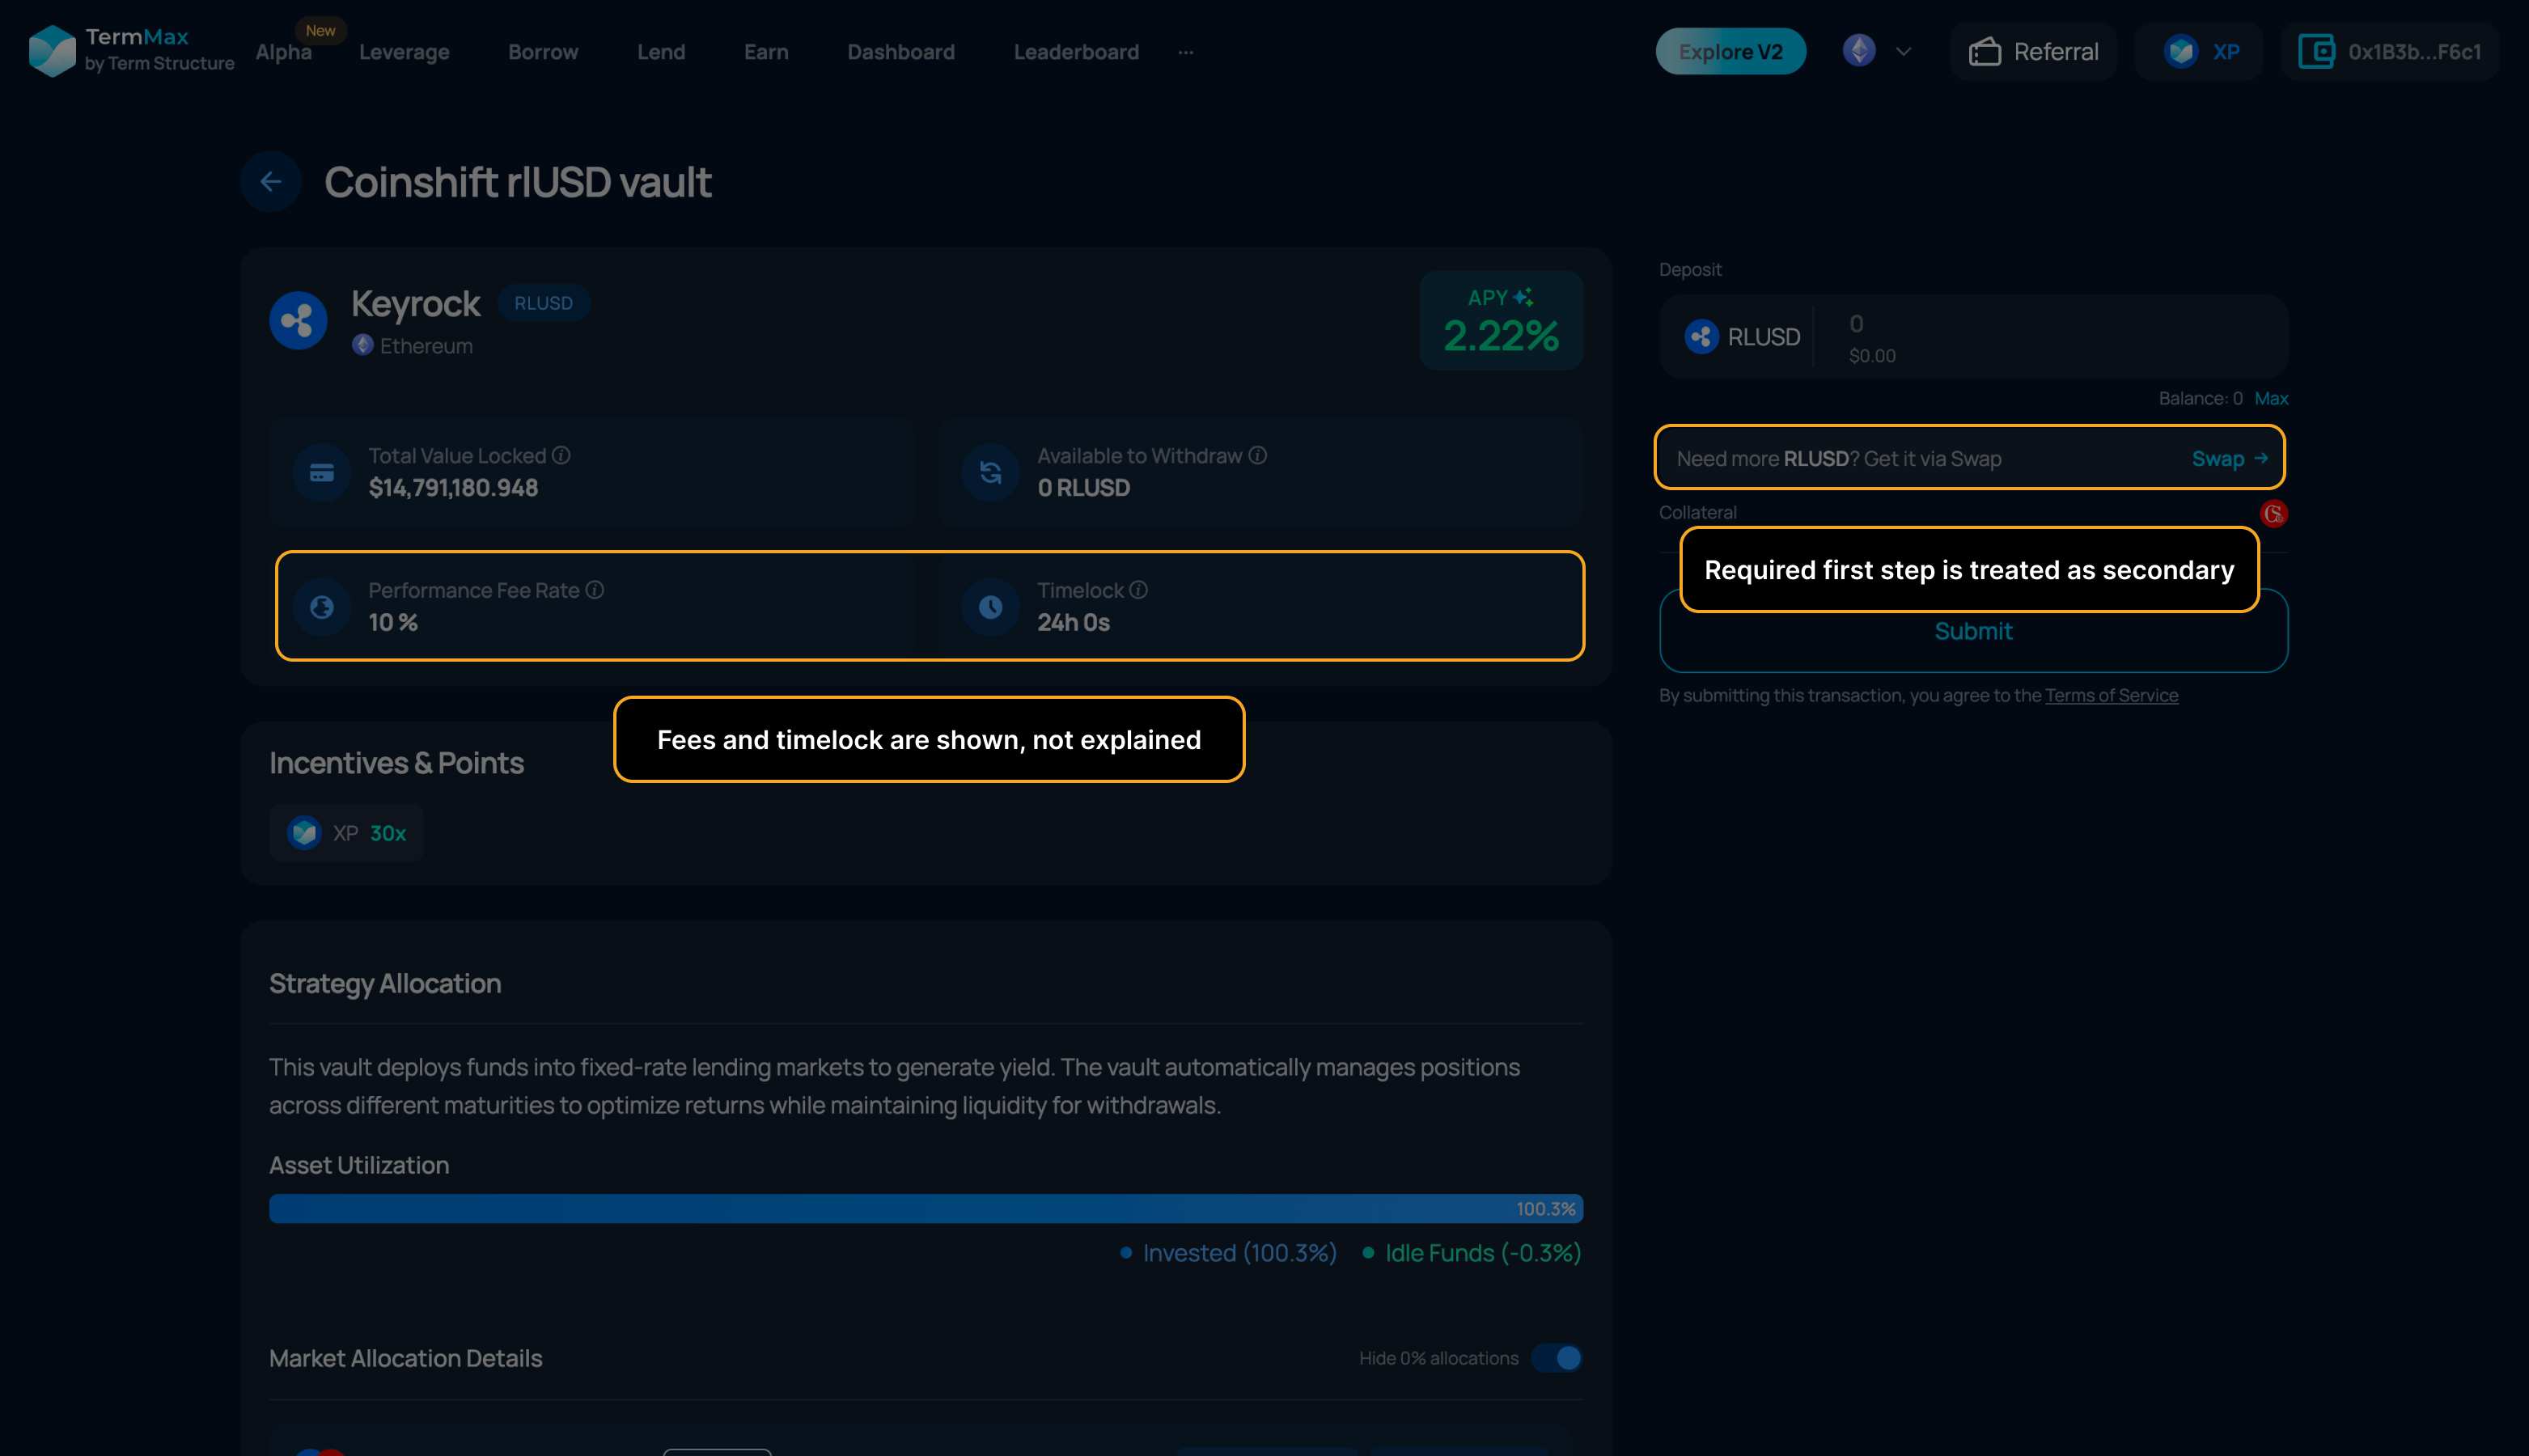
Task: View the Leaderboard page
Action: coord(1076,52)
